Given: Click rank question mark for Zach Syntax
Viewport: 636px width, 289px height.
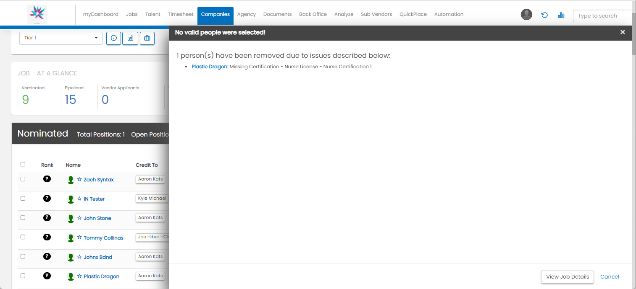Looking at the screenshot, I should (47, 179).
